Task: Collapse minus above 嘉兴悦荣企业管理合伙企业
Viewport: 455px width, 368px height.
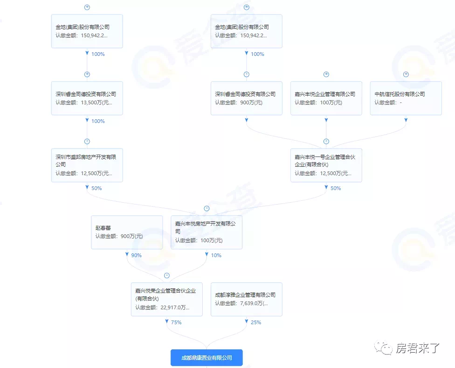Action: [x=167, y=275]
